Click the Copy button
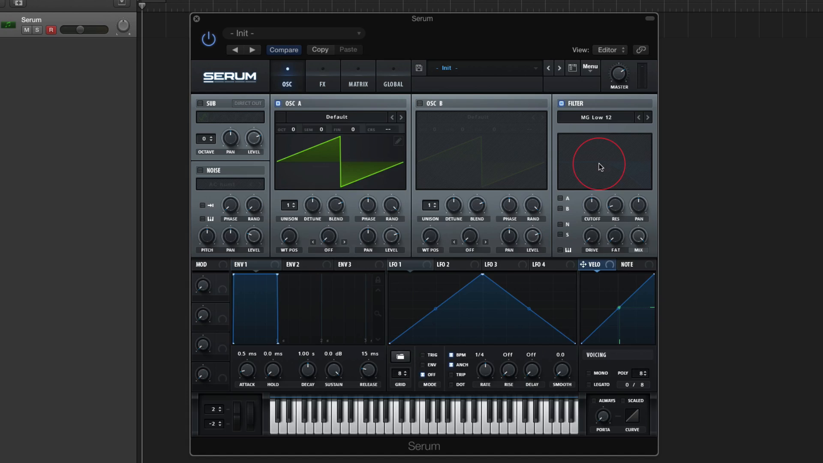Viewport: 823px width, 463px height. point(320,49)
